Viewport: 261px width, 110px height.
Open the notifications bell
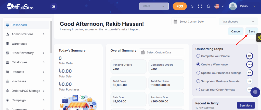[x=208, y=6]
